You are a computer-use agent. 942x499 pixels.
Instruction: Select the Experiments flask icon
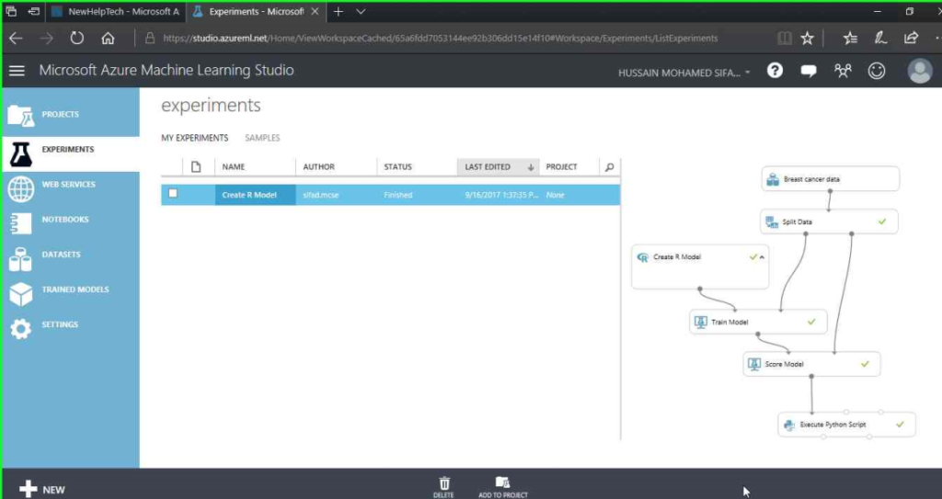pyautogui.click(x=20, y=154)
